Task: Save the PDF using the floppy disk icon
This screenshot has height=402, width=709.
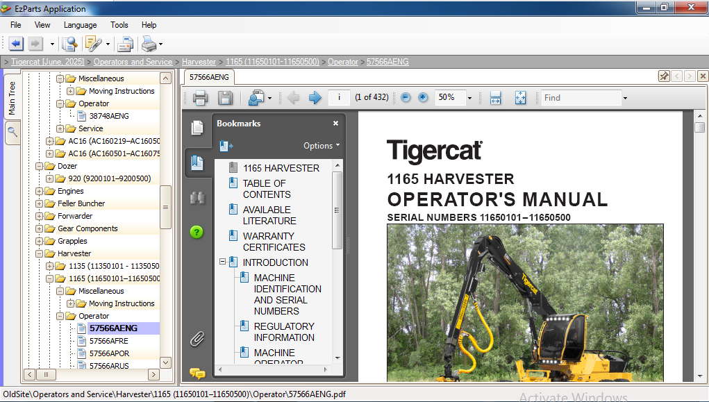Action: coord(225,98)
